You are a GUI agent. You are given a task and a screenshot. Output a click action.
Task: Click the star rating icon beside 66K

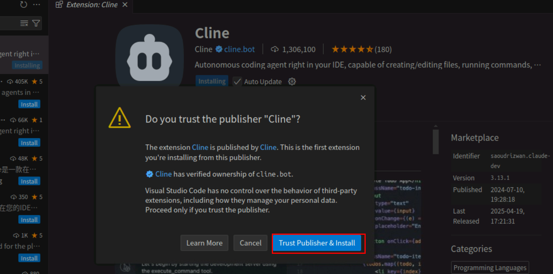(x=34, y=120)
